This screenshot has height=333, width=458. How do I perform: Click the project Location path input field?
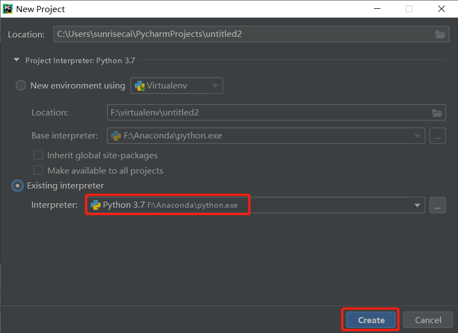pyautogui.click(x=251, y=34)
